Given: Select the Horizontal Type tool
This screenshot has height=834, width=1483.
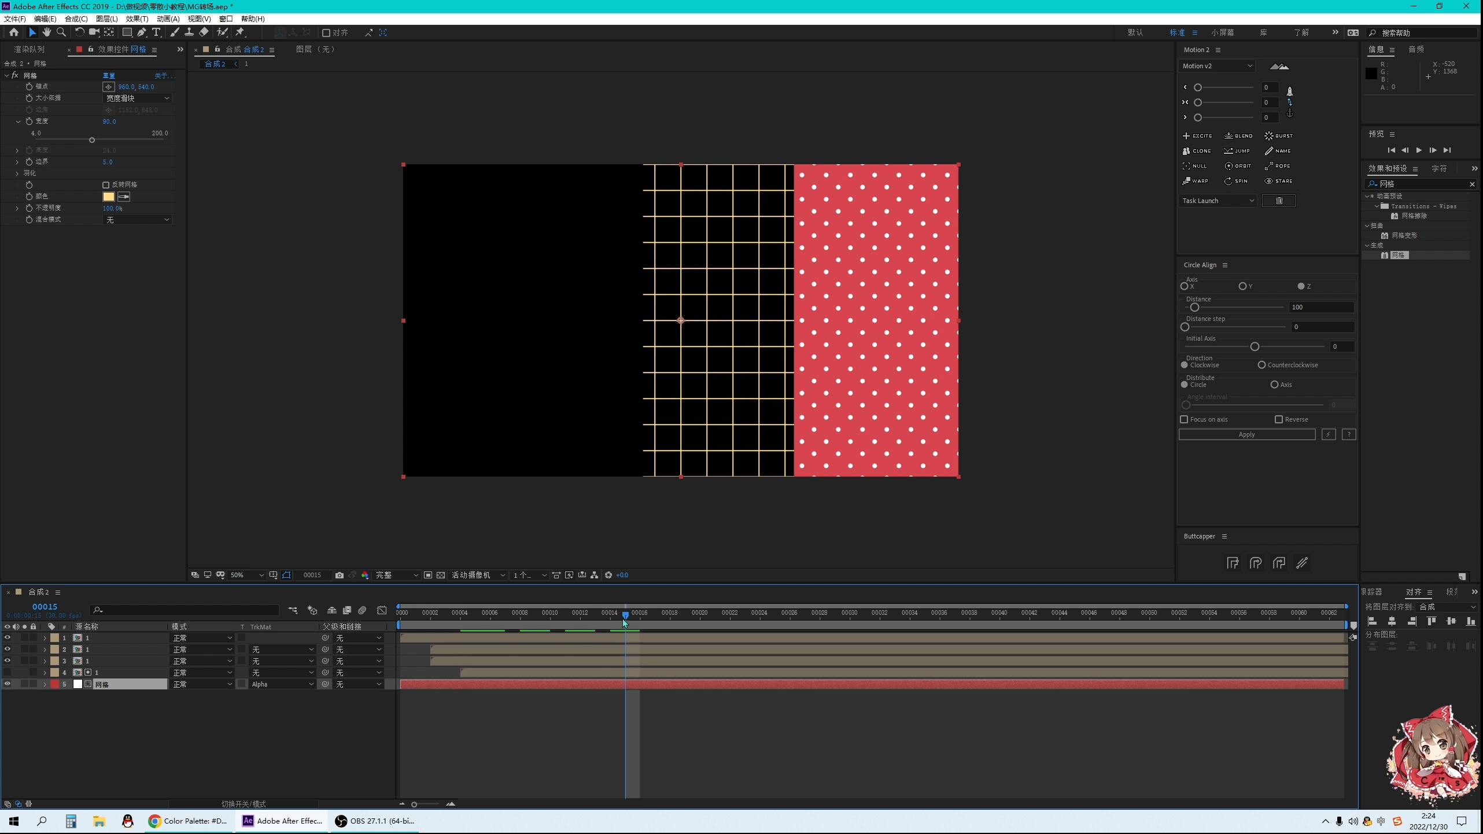Looking at the screenshot, I should point(156,32).
